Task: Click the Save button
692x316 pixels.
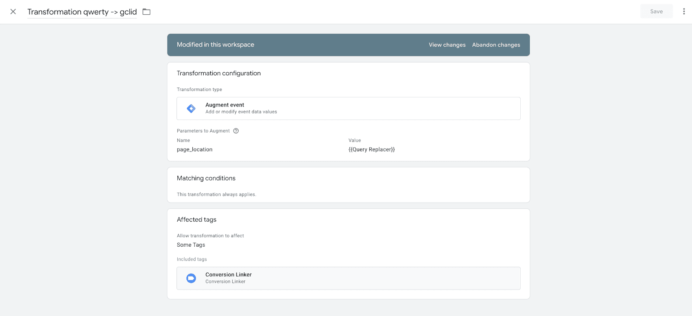Action: 656,12
